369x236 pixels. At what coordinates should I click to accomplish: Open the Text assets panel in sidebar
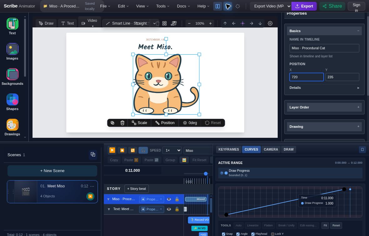coord(12,26)
